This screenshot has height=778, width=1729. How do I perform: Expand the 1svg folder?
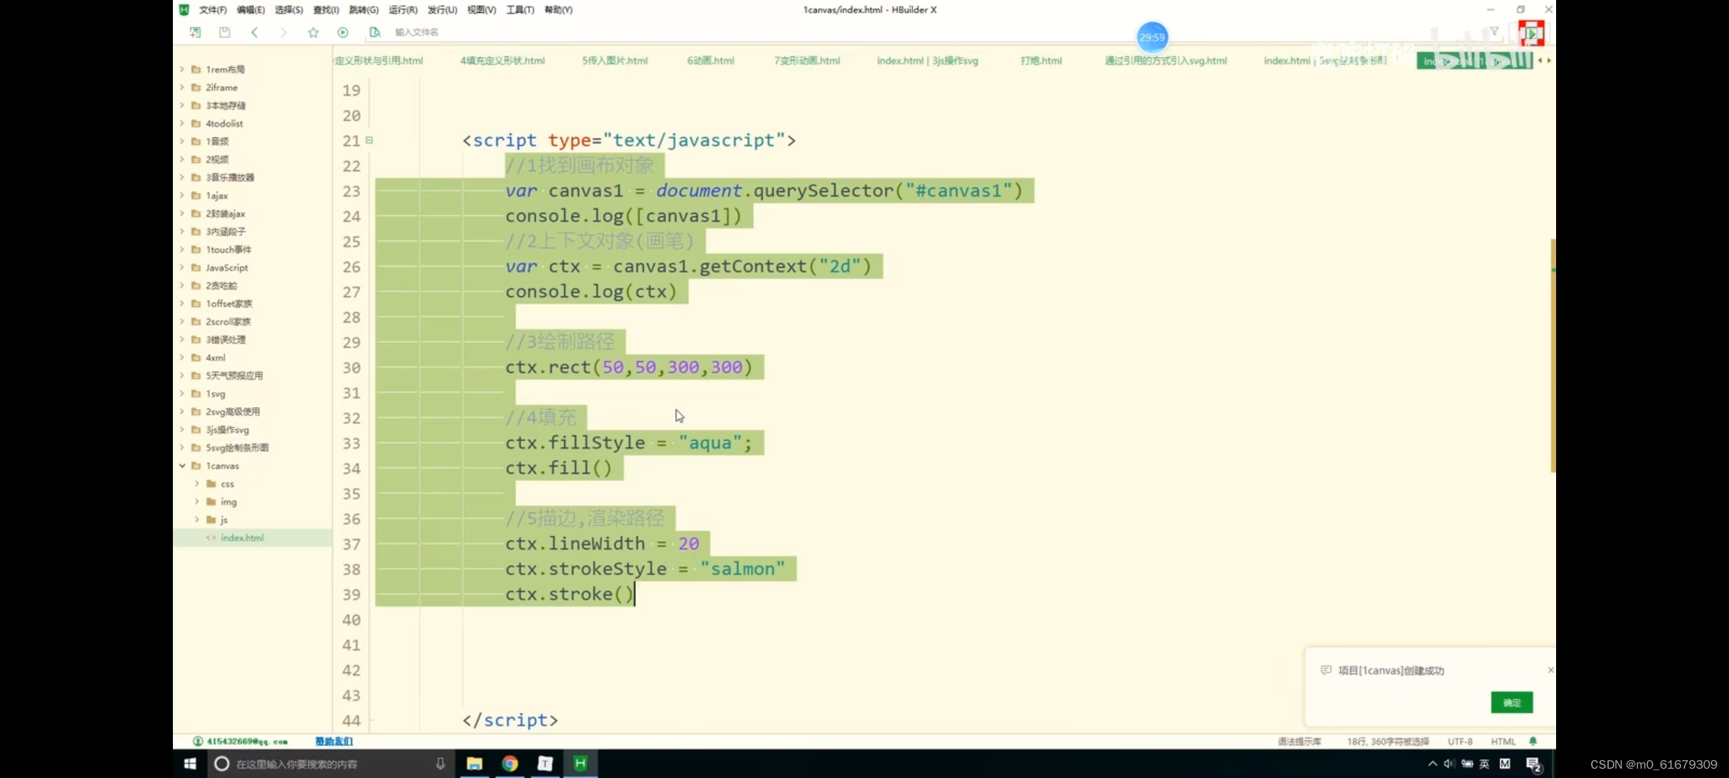click(182, 394)
